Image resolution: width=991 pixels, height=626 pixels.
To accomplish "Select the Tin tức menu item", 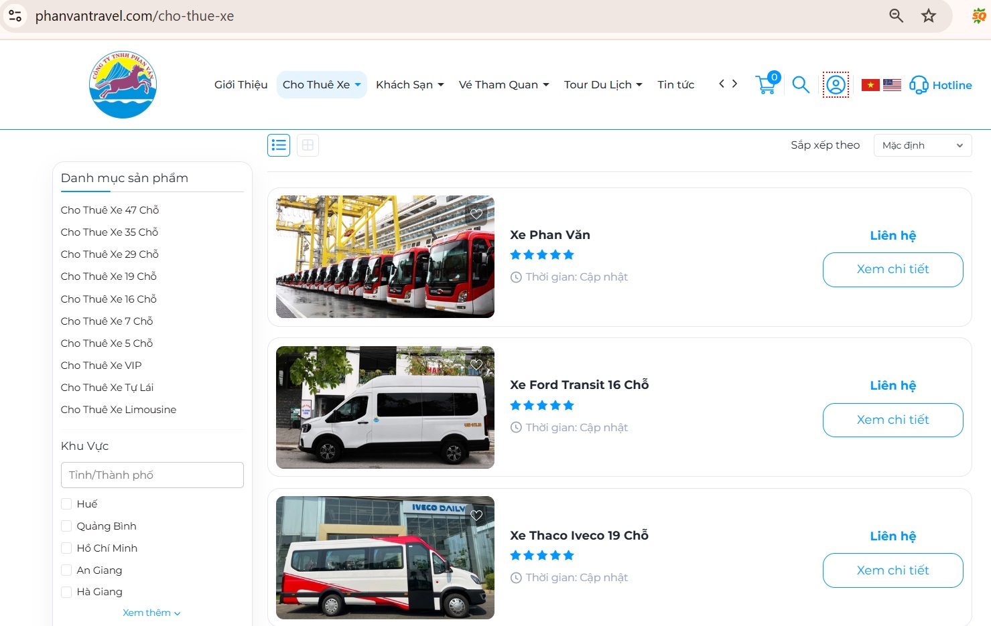I will [675, 84].
